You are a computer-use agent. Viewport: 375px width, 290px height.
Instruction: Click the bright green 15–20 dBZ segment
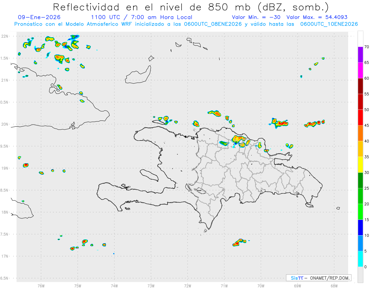[x=360, y=212]
